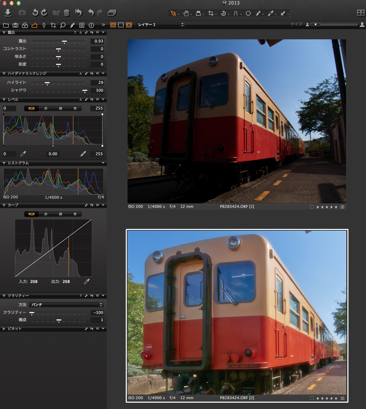This screenshot has width=366, height=409.
Task: Click the trash can delete icon
Action: pos(67,13)
